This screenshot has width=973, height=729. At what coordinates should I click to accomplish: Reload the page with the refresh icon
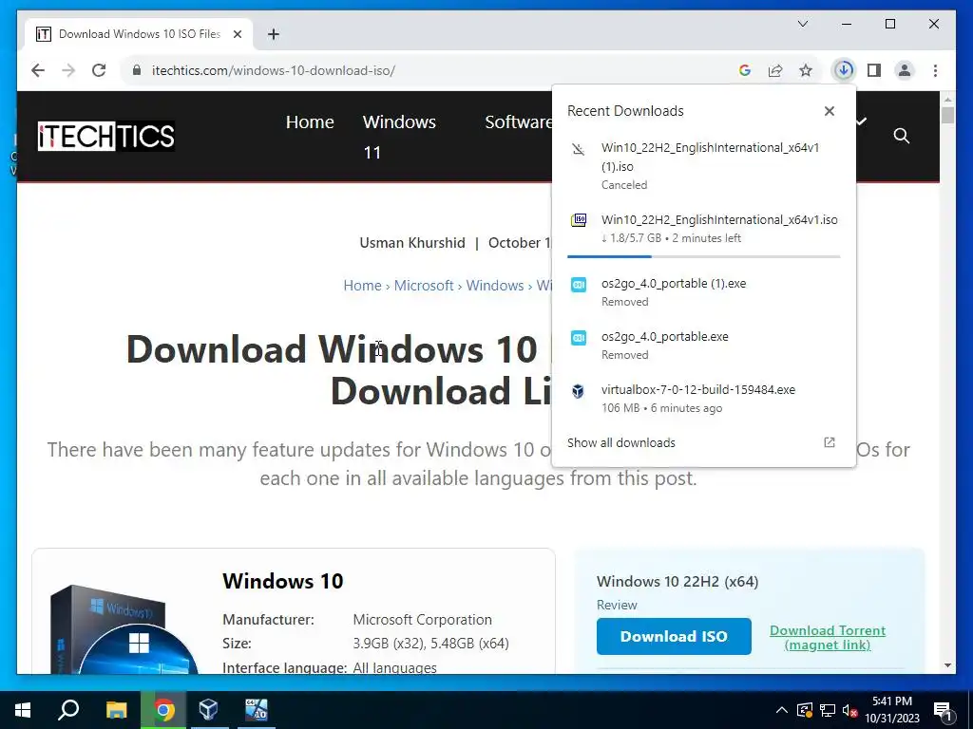99,70
